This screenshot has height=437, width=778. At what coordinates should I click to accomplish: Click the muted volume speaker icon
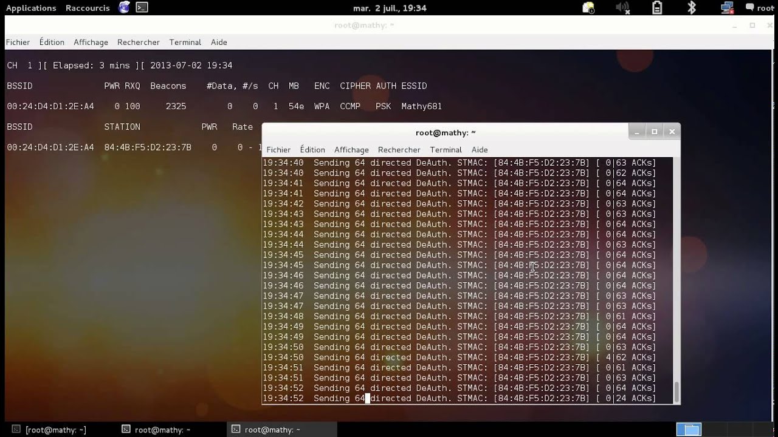click(622, 8)
